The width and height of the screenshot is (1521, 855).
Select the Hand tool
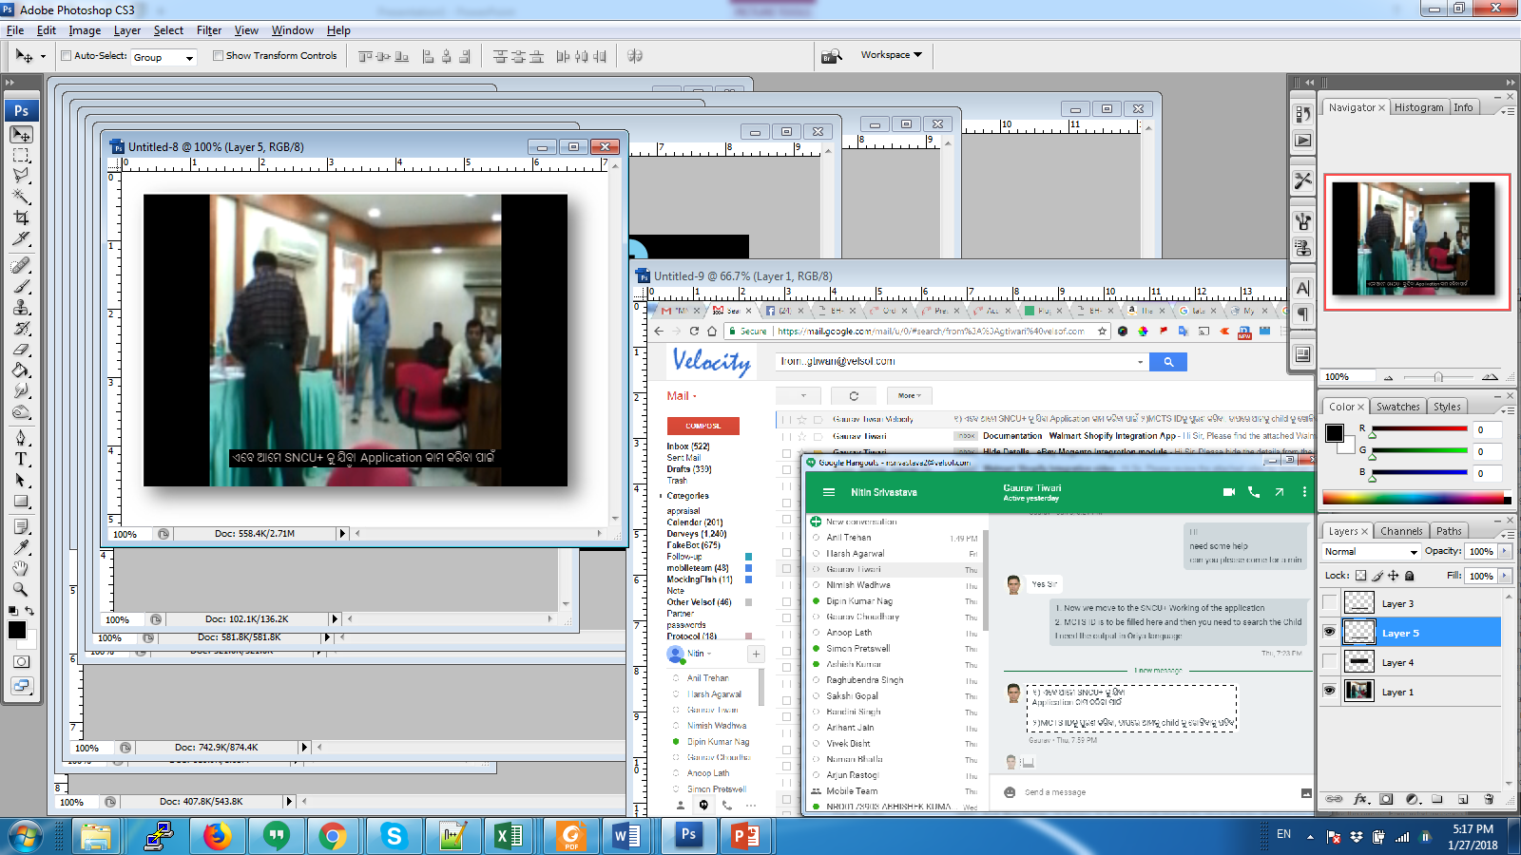pos(21,568)
